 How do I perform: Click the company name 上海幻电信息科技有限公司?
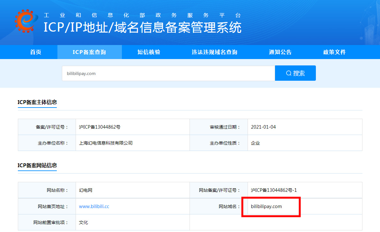coord(106,143)
